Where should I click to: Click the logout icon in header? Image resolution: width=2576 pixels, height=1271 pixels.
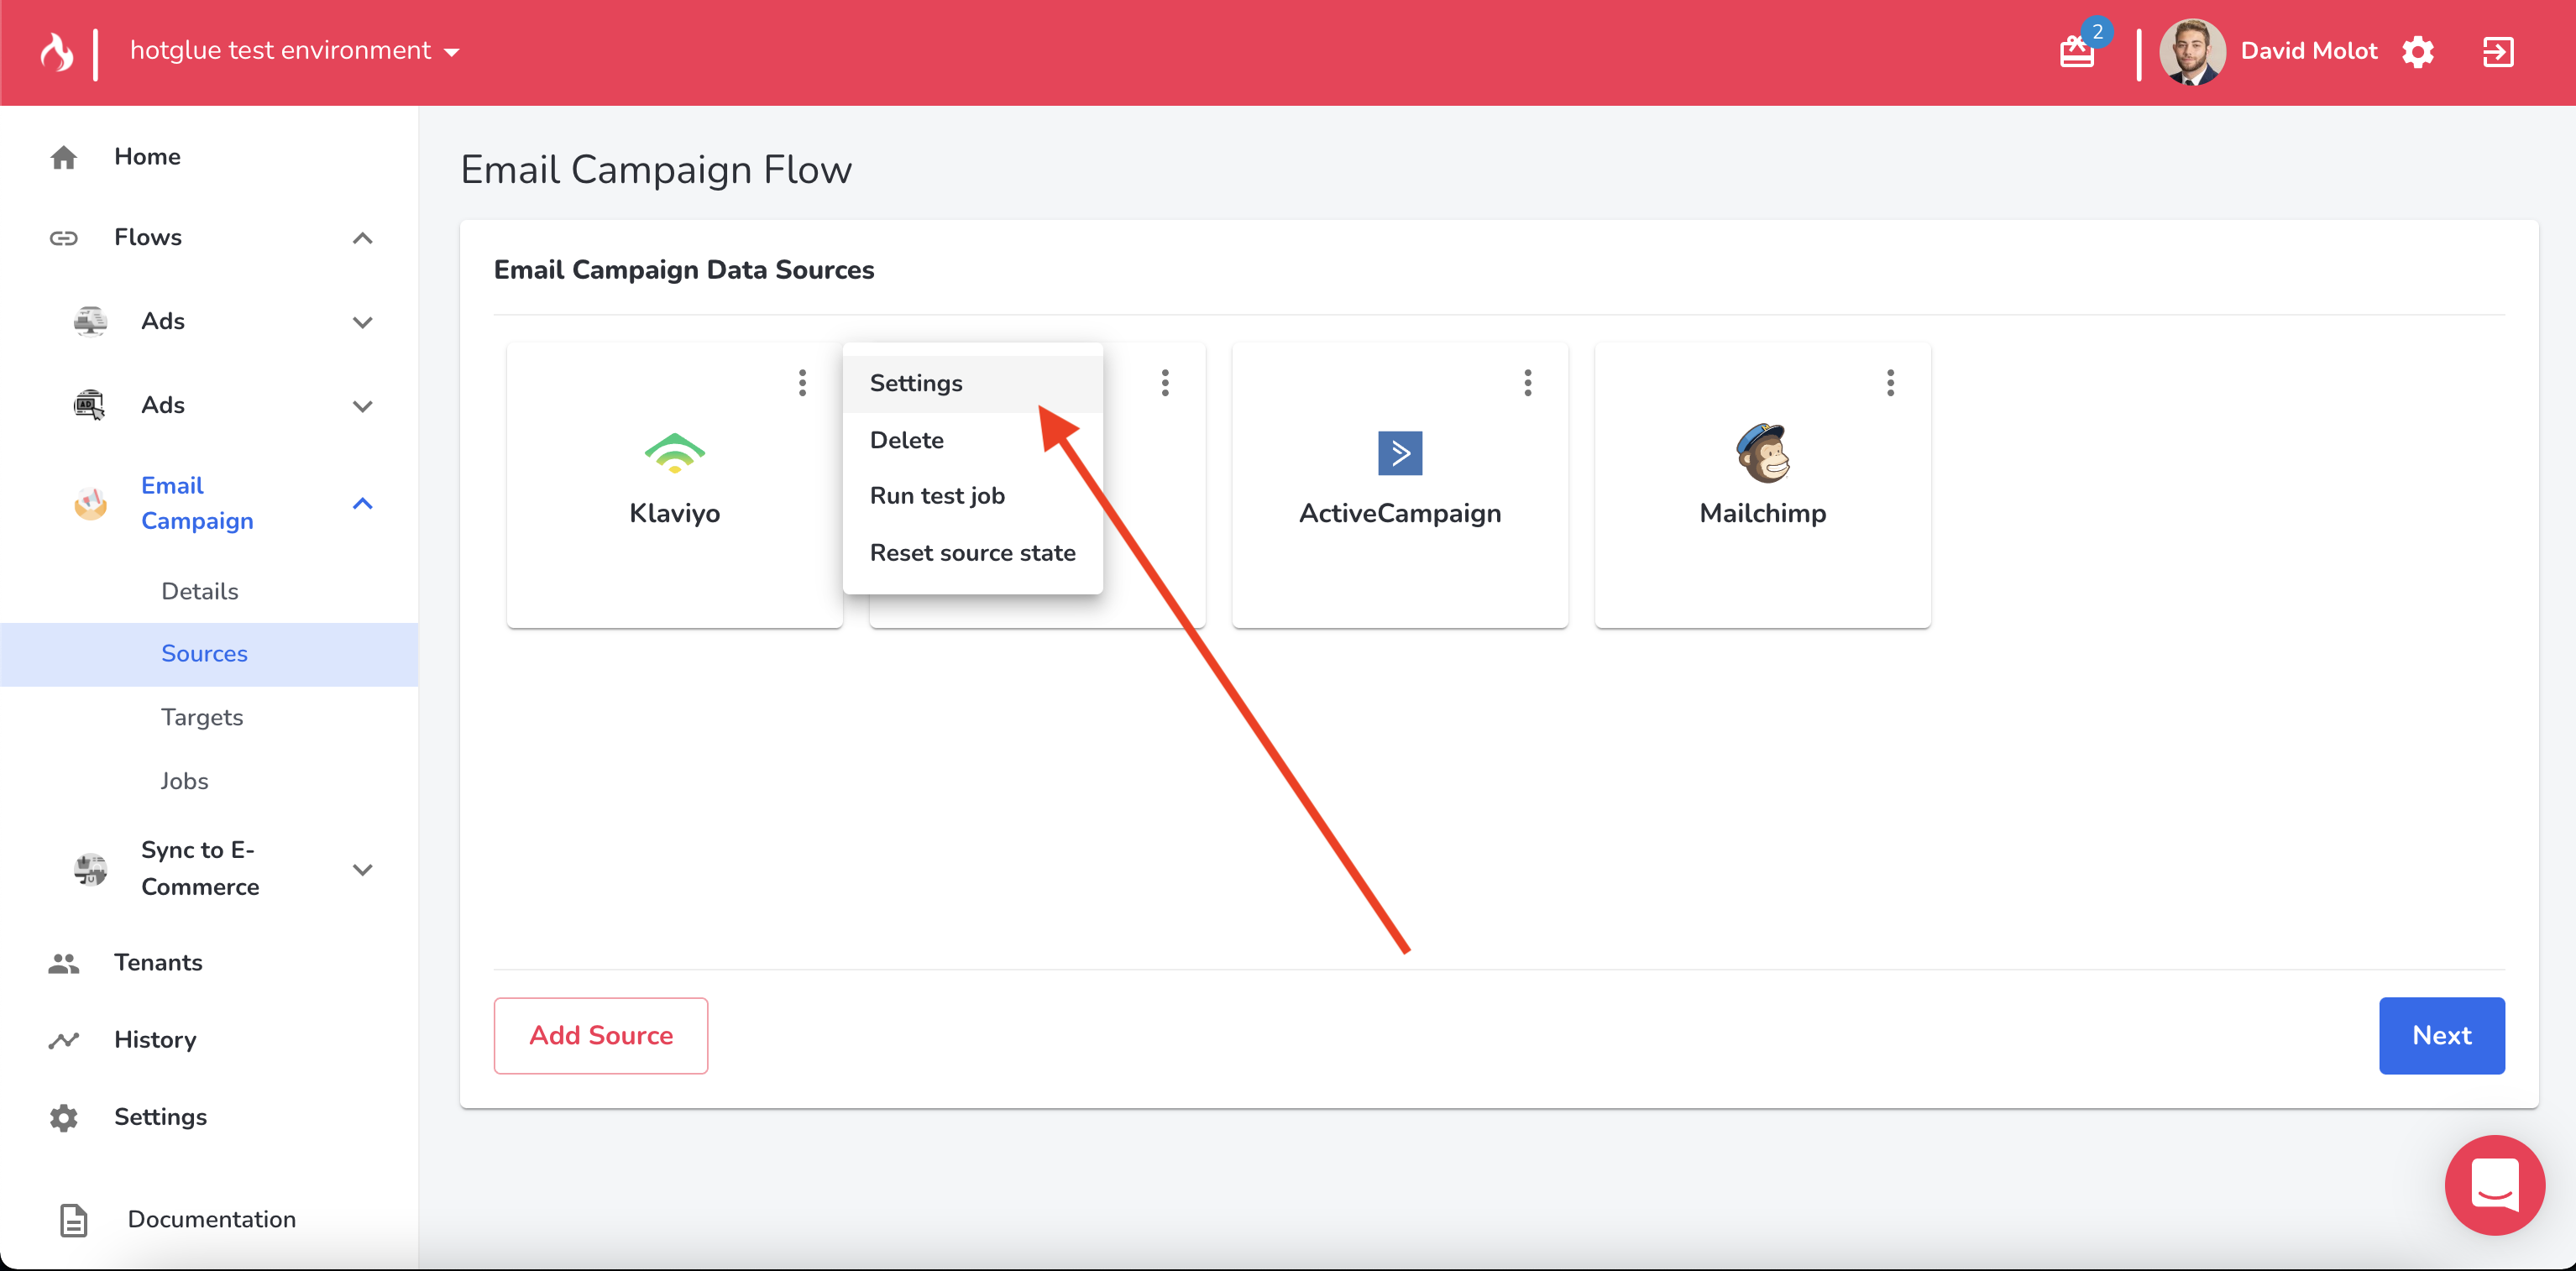[x=2497, y=51]
